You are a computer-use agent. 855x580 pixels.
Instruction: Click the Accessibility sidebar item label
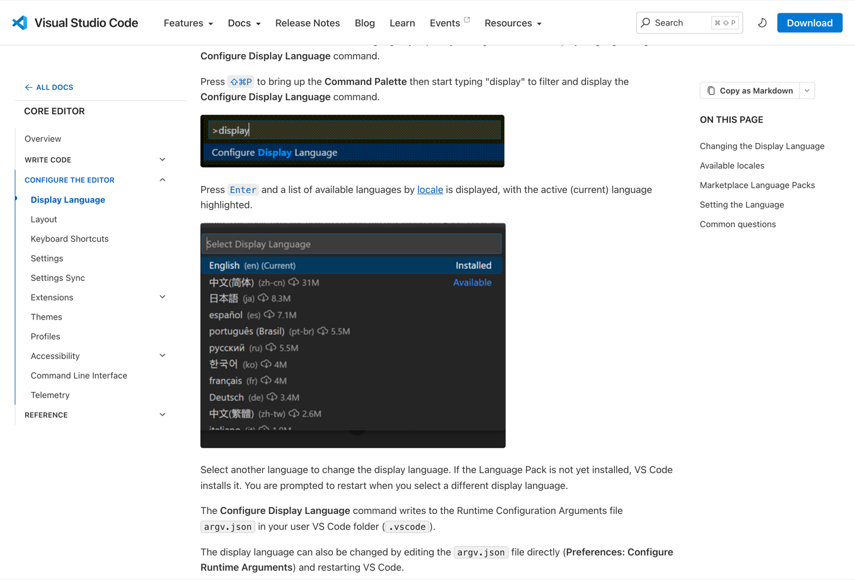point(55,356)
